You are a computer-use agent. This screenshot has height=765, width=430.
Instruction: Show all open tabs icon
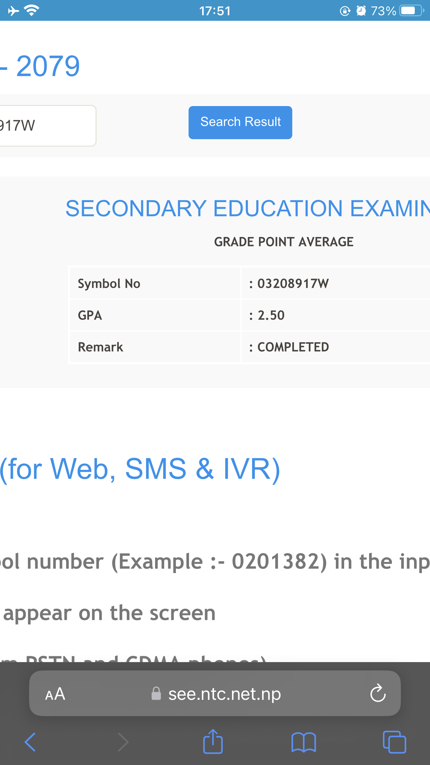[394, 742]
